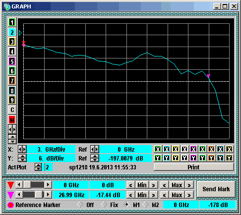Toggle magenta Y autoscale button for plot 5
Image resolution: width=241 pixels, height=215 pixels.
[193, 158]
